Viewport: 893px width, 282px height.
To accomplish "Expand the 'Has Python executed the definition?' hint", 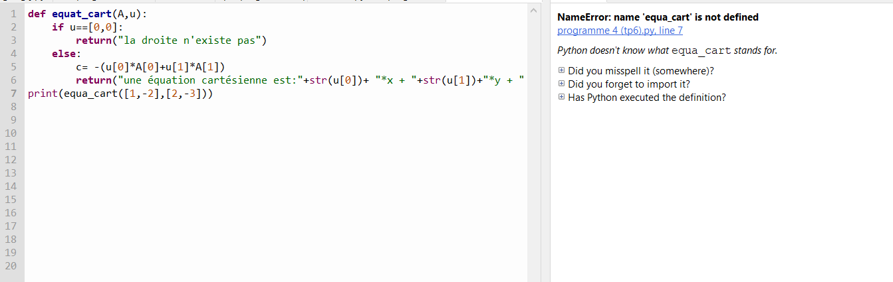I will click(x=561, y=98).
